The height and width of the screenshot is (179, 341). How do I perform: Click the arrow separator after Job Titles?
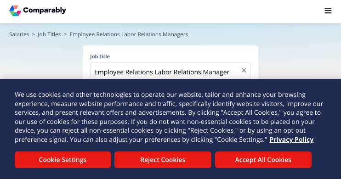click(65, 34)
